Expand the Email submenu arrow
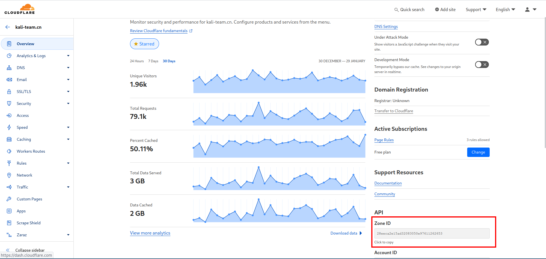The image size is (546, 259). [x=68, y=80]
